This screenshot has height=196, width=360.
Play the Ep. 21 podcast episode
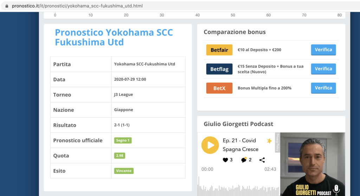coord(210,145)
